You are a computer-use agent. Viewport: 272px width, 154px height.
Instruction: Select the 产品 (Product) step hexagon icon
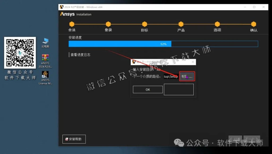click(x=181, y=23)
